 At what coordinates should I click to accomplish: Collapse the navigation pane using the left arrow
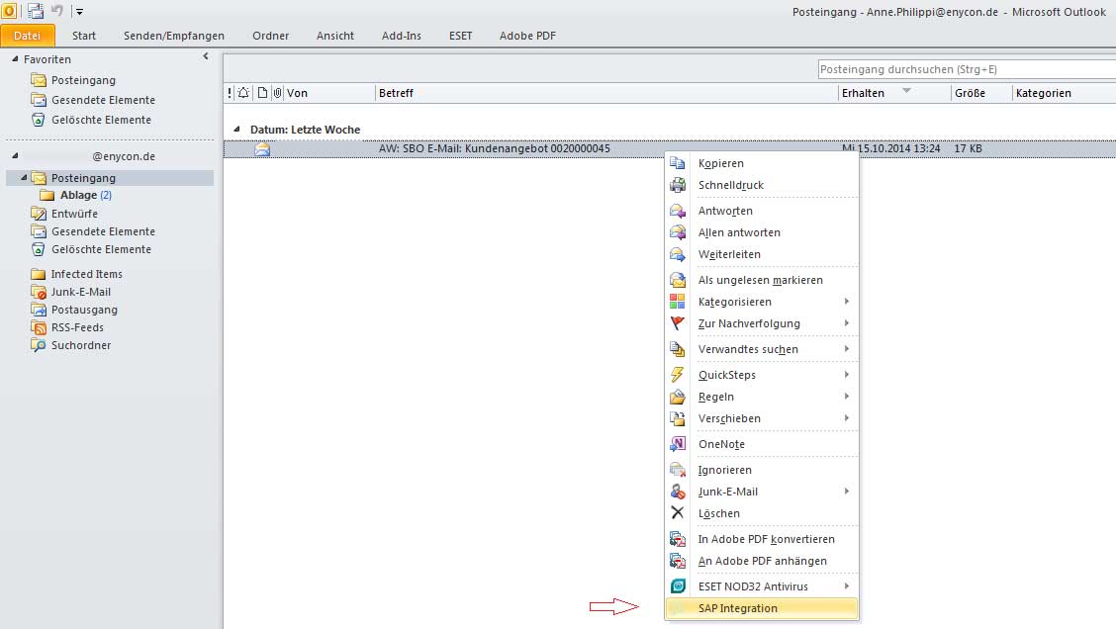coord(208,56)
